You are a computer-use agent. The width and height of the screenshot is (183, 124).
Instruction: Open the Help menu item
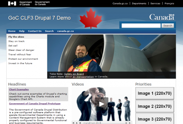coord(22,31)
